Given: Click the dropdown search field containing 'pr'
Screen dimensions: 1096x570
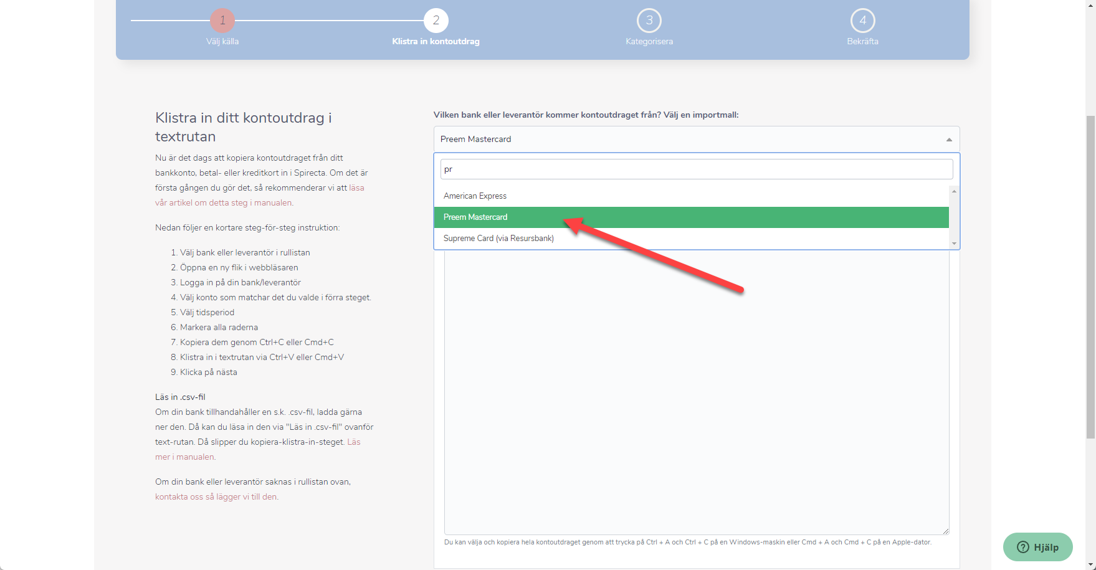Looking at the screenshot, I should 697,169.
